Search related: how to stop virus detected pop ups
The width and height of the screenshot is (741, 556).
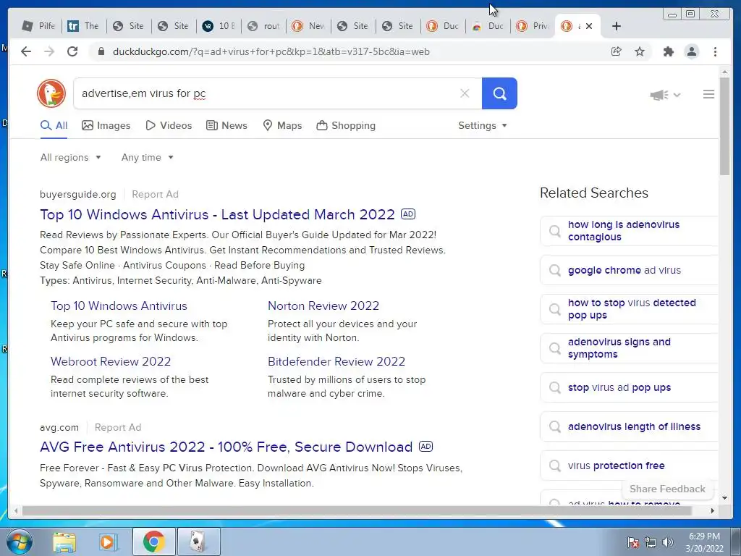click(629, 308)
